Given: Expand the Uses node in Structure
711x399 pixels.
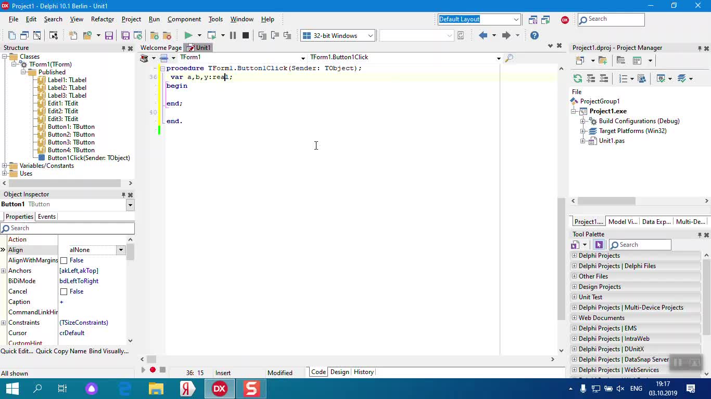Looking at the screenshot, I should [5, 174].
